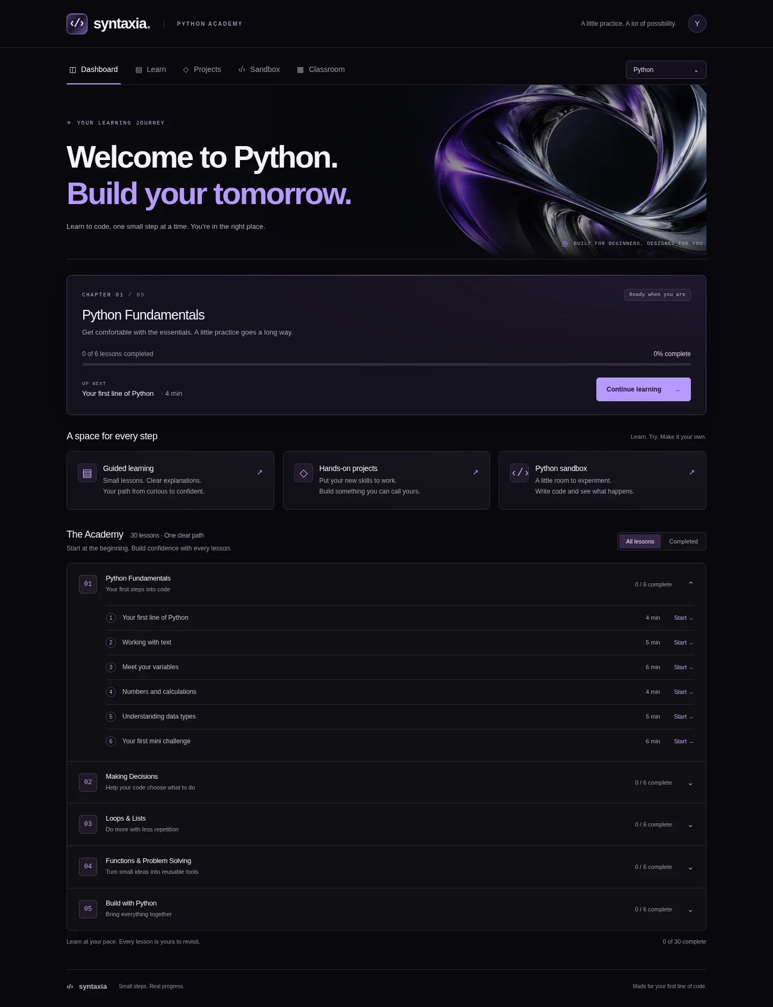Click chapter 02 number badge

[88, 783]
